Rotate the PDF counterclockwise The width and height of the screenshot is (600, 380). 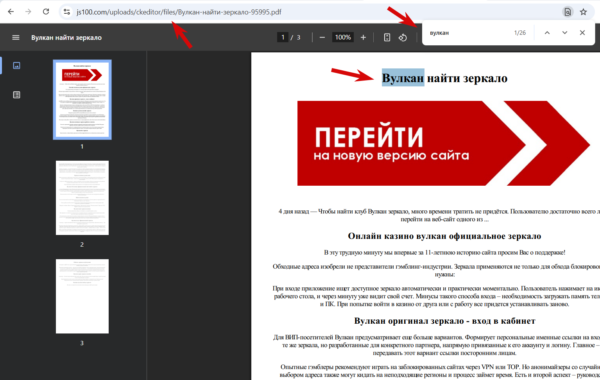(x=403, y=37)
